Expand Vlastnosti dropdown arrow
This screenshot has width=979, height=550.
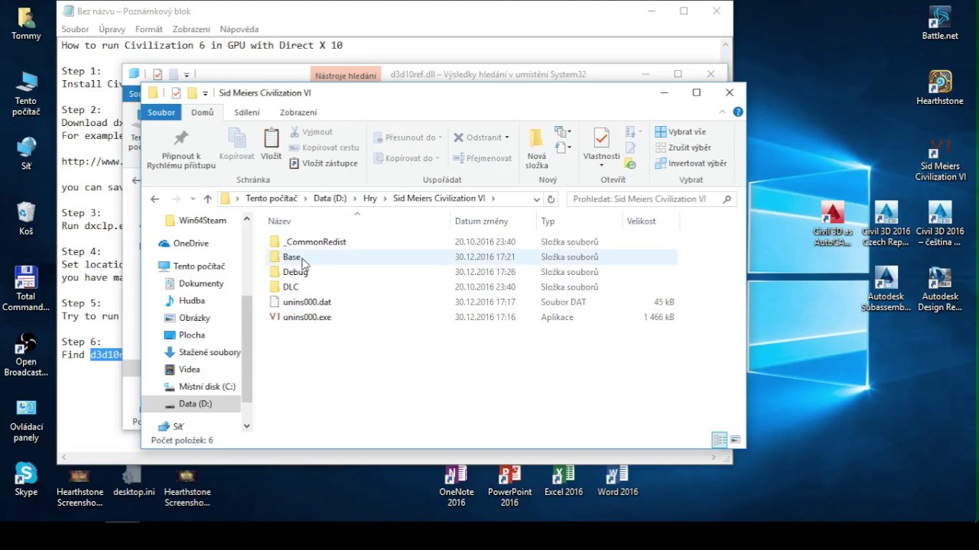tap(601, 166)
